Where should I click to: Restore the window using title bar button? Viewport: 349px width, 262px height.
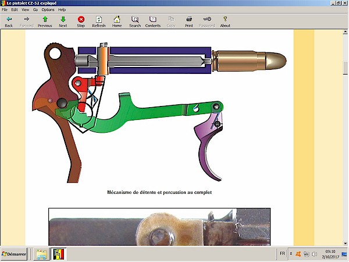(339, 3)
